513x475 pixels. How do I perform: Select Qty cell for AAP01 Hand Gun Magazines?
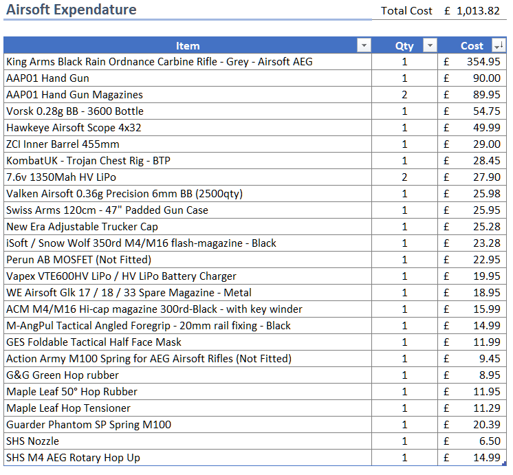[405, 95]
